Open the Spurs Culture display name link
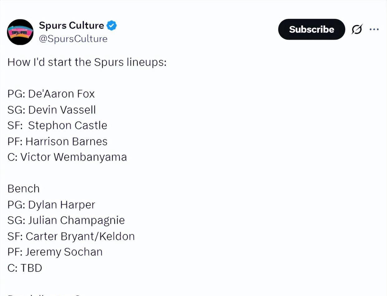This screenshot has height=296, width=387. click(71, 26)
